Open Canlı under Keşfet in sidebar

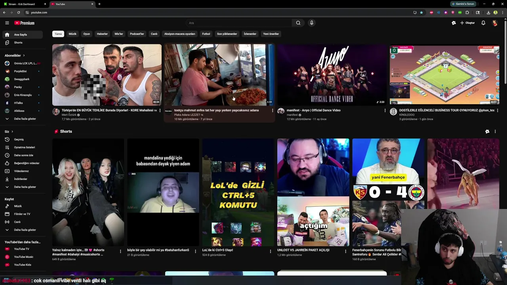click(x=22, y=222)
